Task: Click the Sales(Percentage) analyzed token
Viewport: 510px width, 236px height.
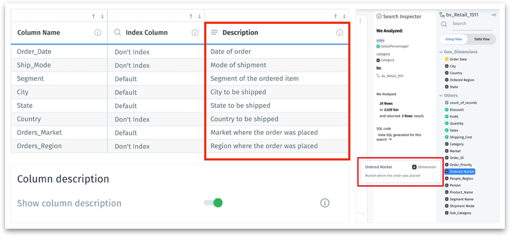Action: click(x=395, y=47)
